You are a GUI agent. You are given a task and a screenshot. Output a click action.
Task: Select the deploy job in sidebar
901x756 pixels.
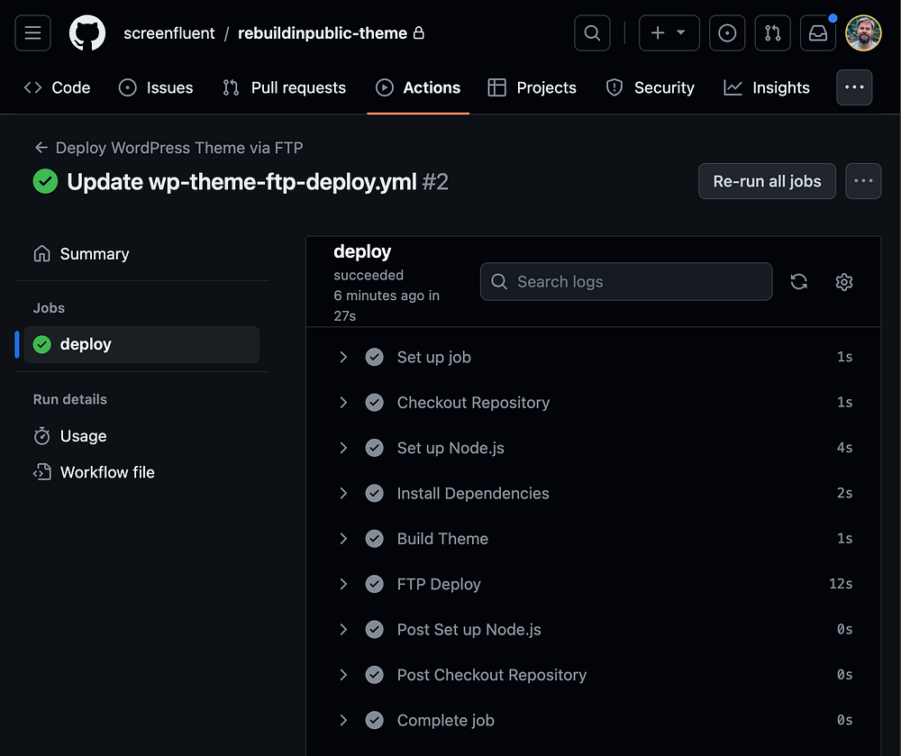pos(141,344)
